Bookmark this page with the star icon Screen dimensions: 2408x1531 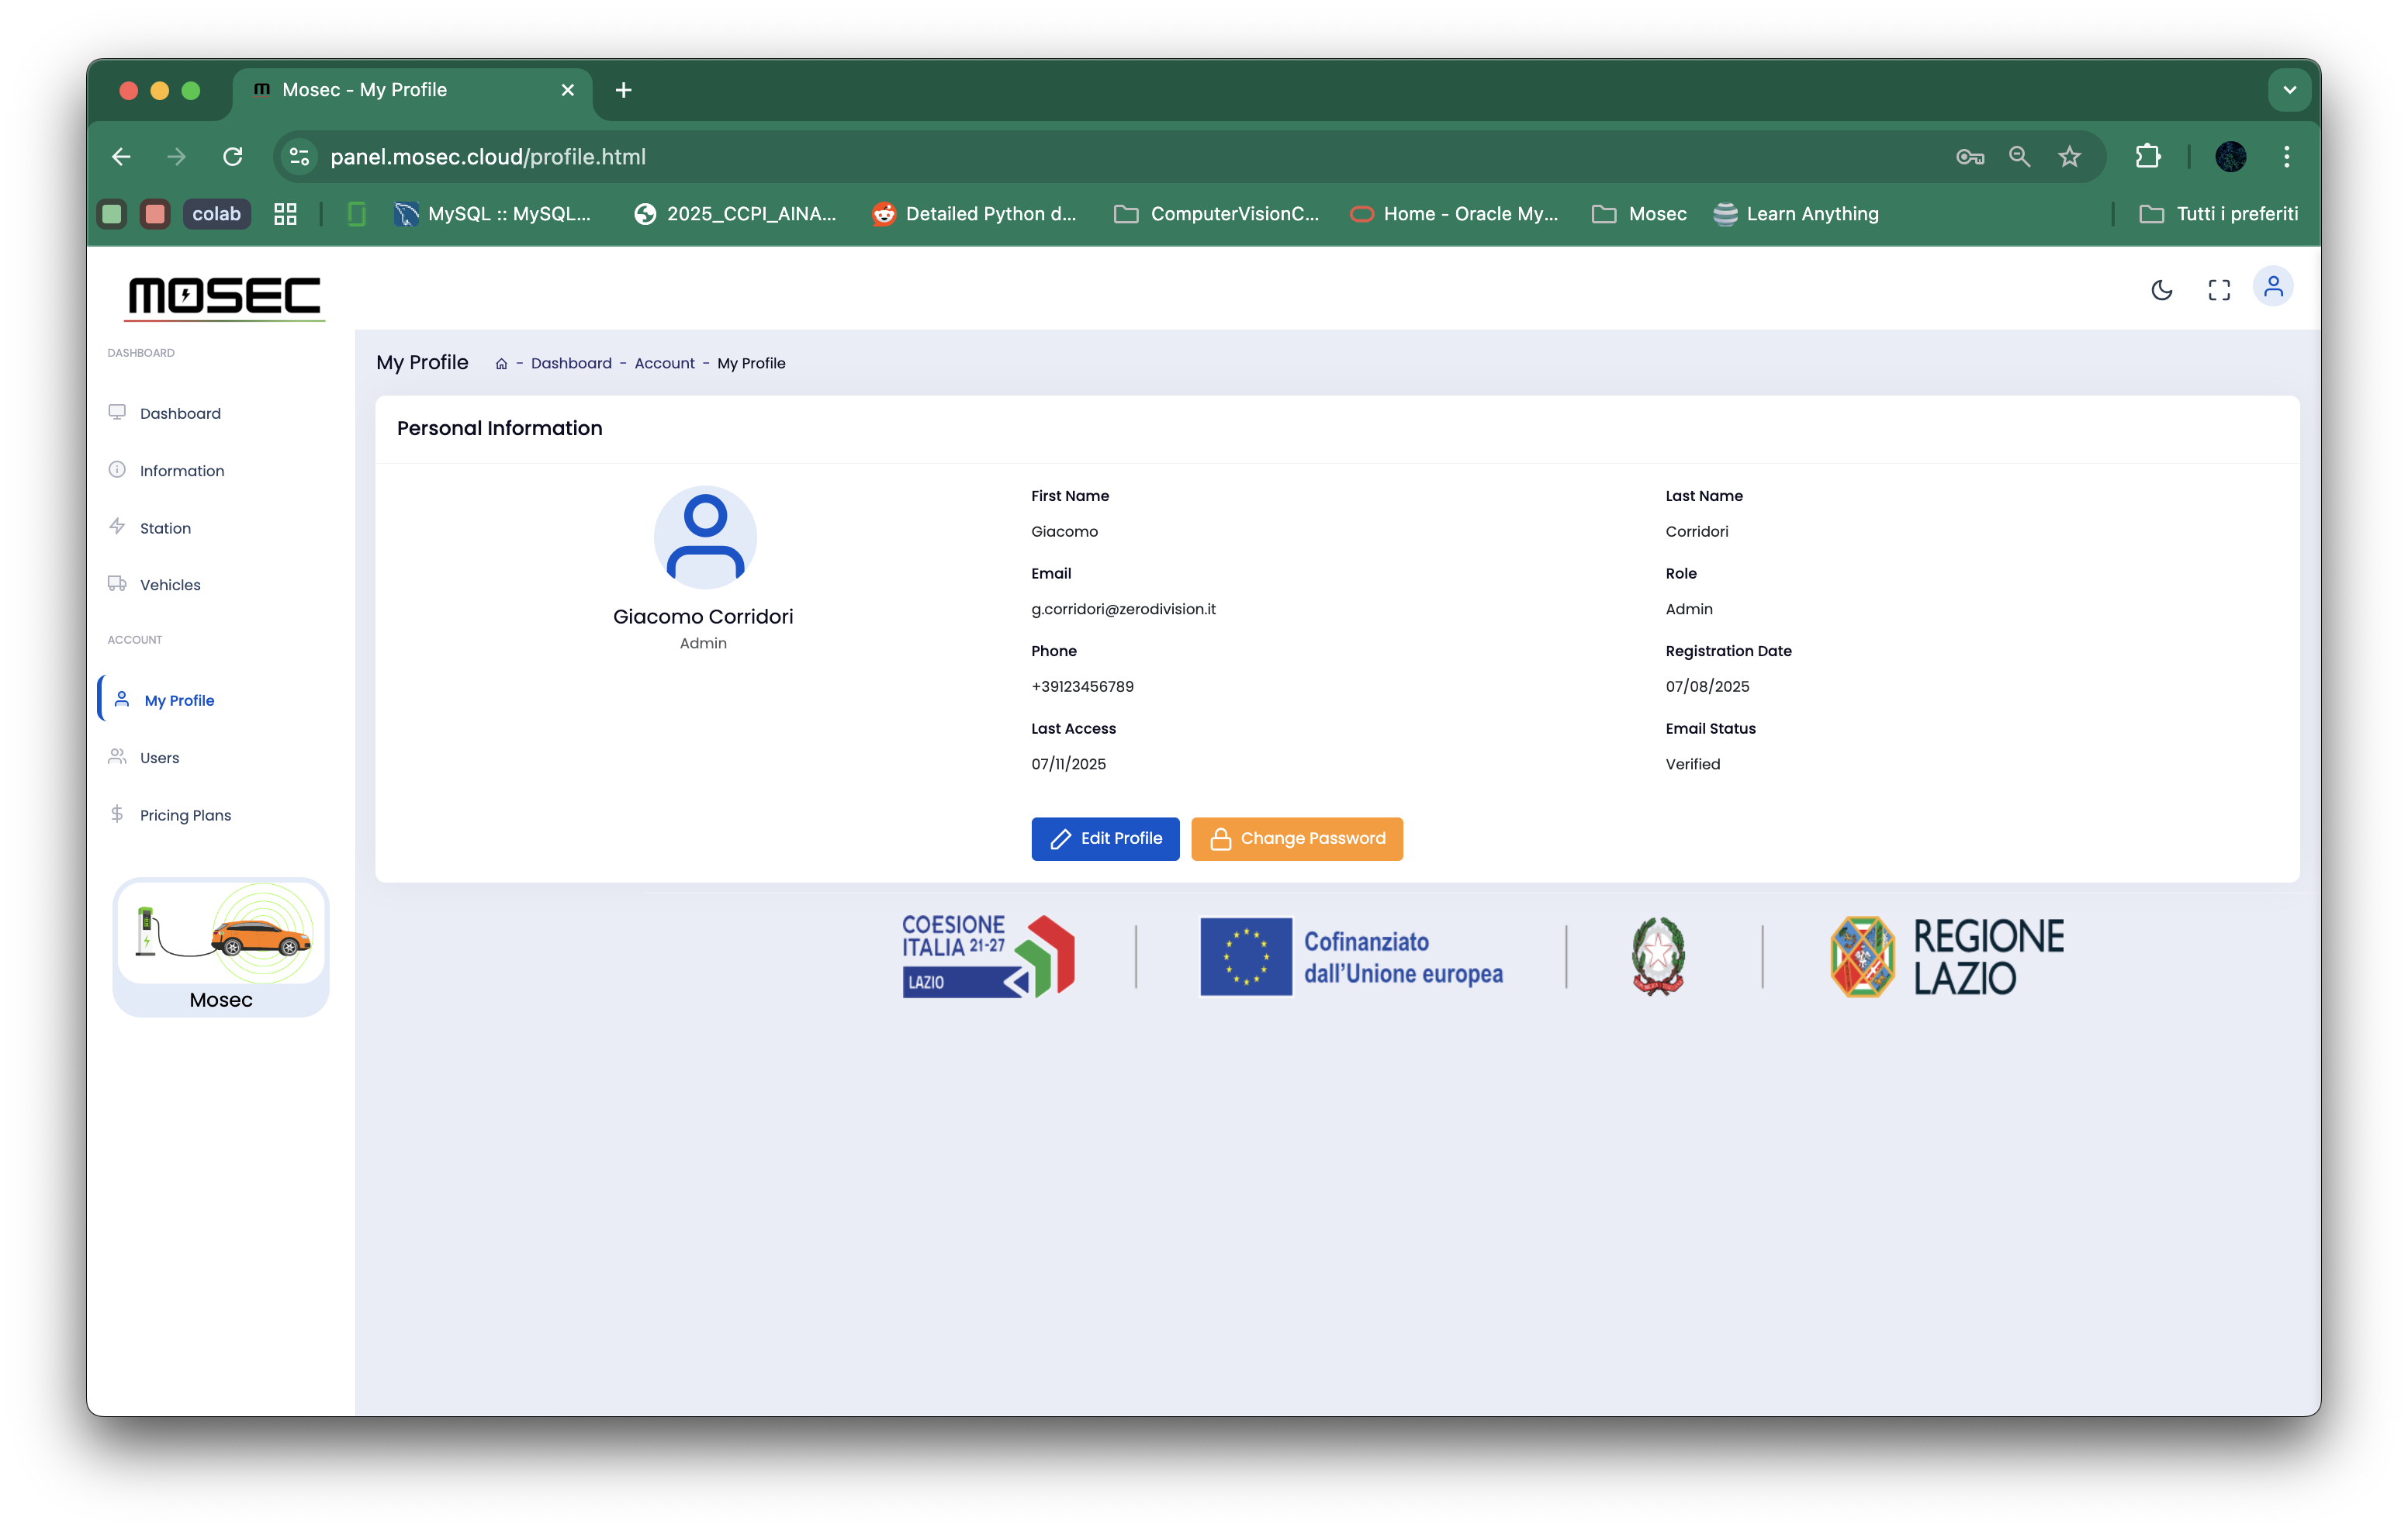coord(2069,157)
